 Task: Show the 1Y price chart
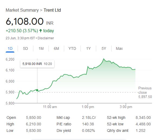[x=88, y=48]
